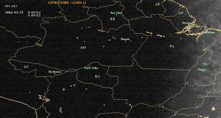Select the TO state label
This screenshot has width=221, height=118.
[205, 64]
